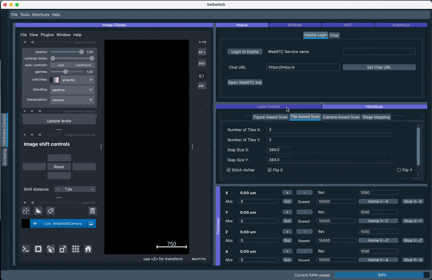Click the Number of Tiles X field
Screen dimensions: 432x280
click(340, 129)
